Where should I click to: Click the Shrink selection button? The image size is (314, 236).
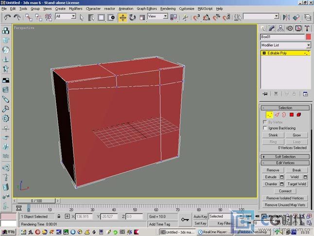click(273, 135)
